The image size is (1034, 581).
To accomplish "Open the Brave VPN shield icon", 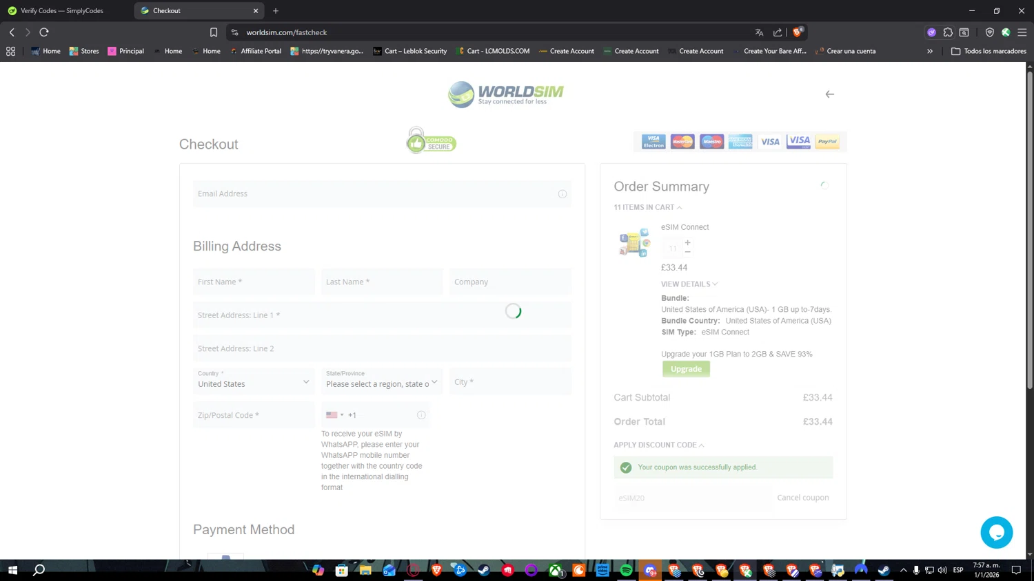I will coord(989,32).
